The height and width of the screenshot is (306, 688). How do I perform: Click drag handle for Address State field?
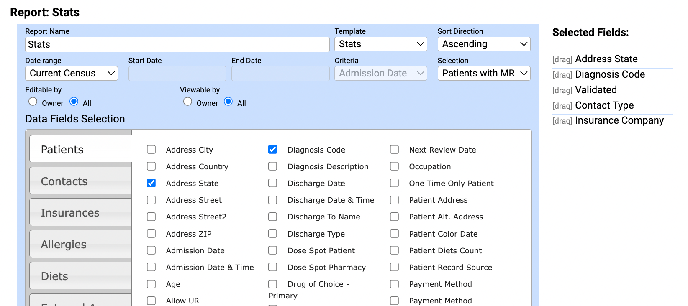[562, 59]
